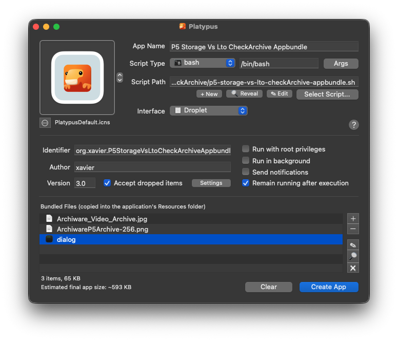This screenshot has width=398, height=341.
Task: Click the App Name text field
Action: coord(264,47)
